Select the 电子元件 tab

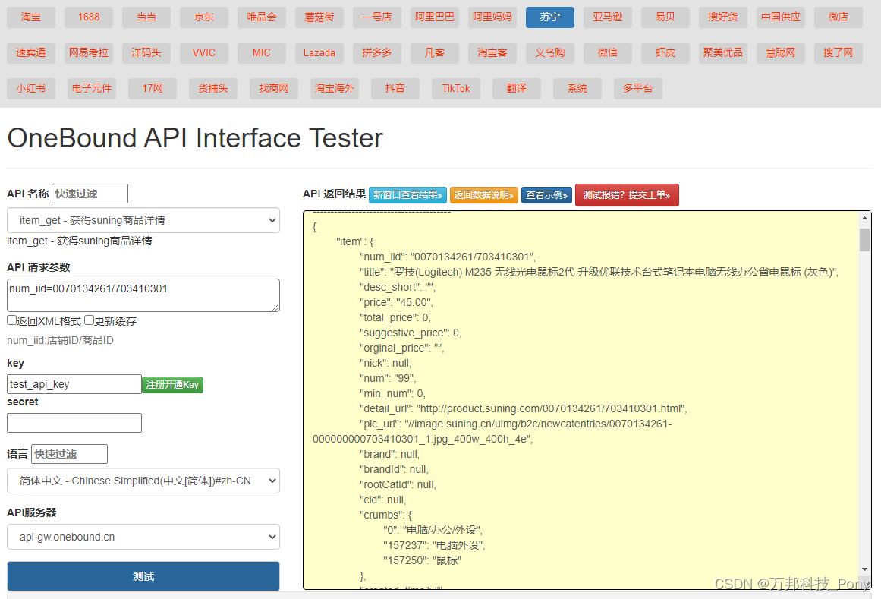(92, 89)
